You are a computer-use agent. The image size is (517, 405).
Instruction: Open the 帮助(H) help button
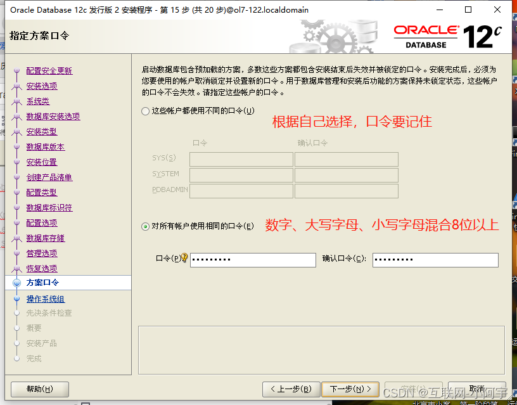tap(40, 389)
